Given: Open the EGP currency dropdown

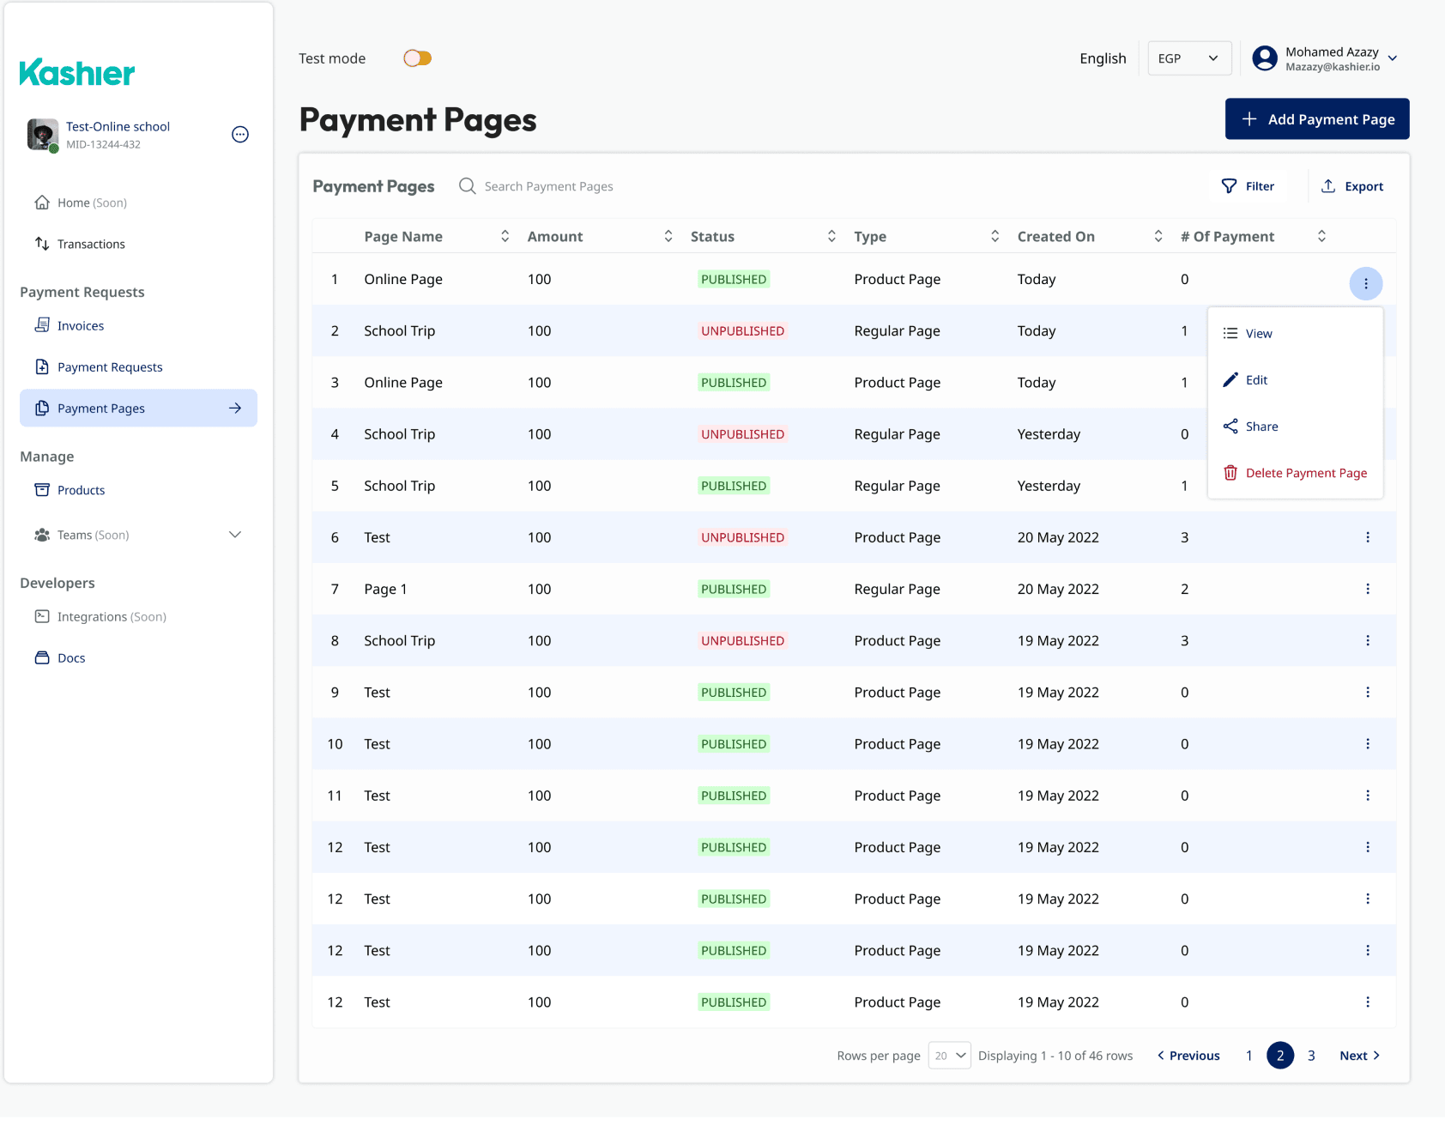Looking at the screenshot, I should [1189, 58].
